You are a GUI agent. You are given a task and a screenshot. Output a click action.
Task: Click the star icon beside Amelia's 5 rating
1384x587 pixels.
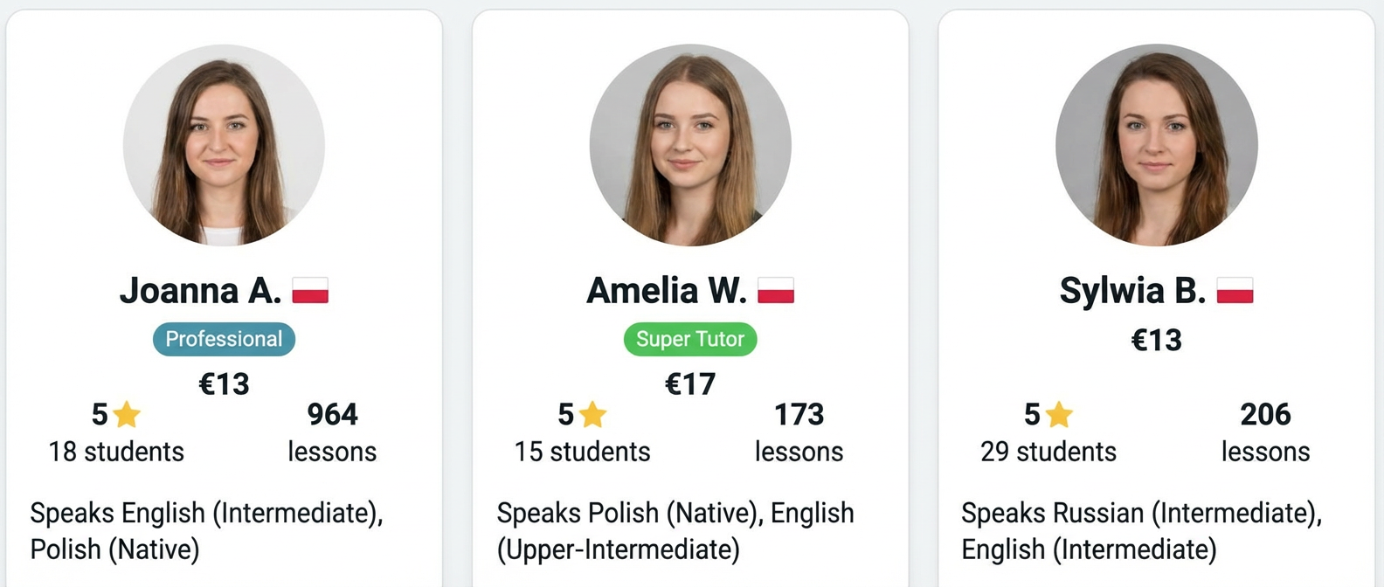point(594,415)
